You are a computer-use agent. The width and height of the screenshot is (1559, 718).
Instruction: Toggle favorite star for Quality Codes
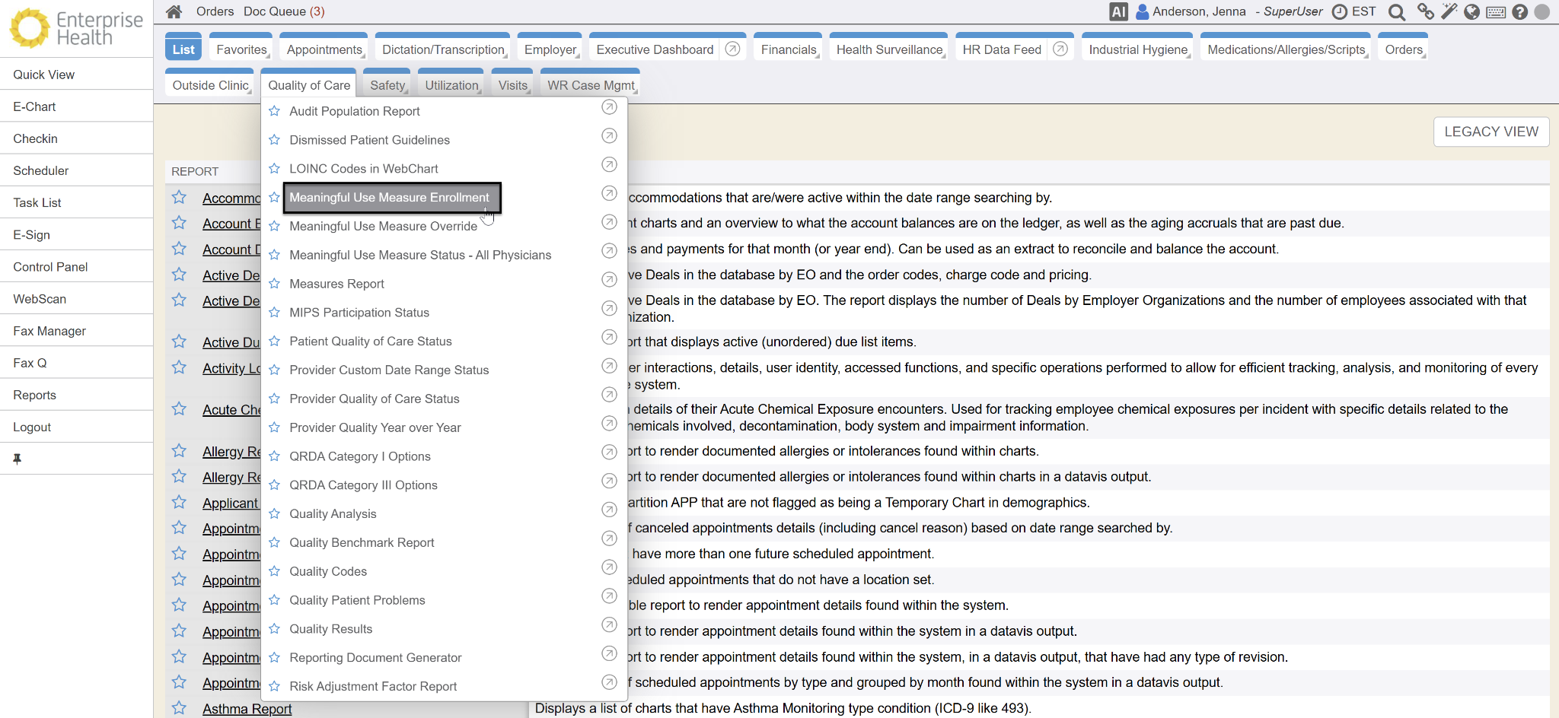tap(275, 571)
